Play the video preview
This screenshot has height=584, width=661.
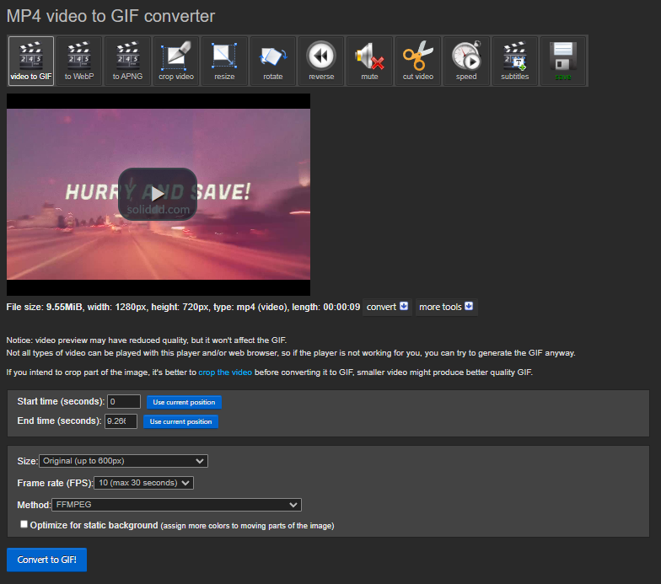158,194
